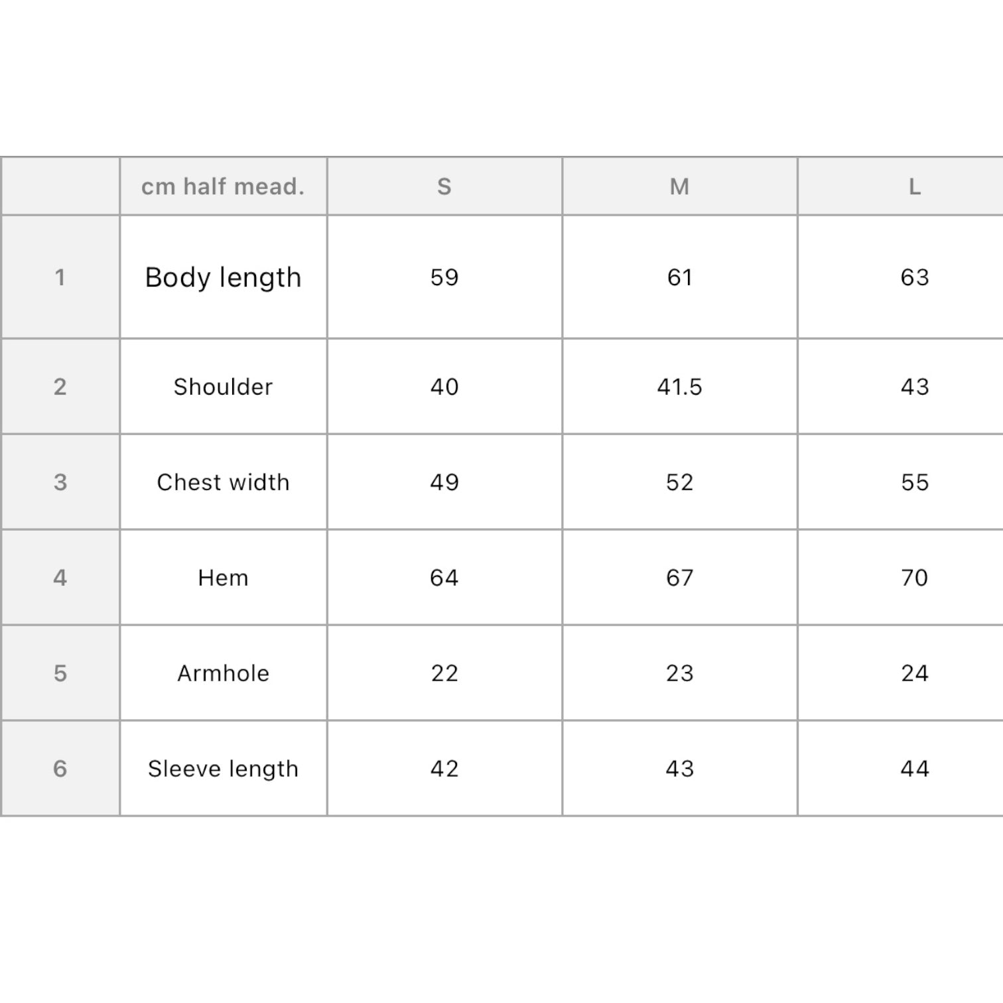1003x1003 pixels.
Task: Select the S size column header
Action: [x=444, y=186]
